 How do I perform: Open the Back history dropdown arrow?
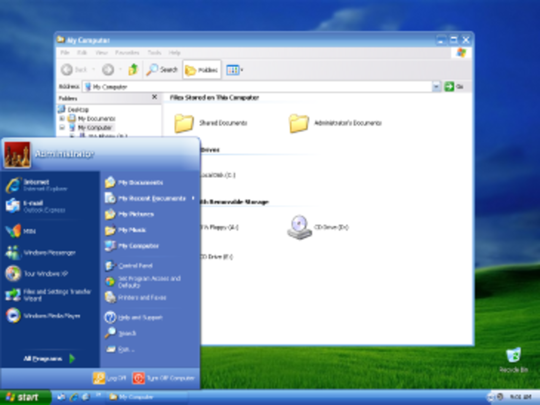[x=93, y=70]
